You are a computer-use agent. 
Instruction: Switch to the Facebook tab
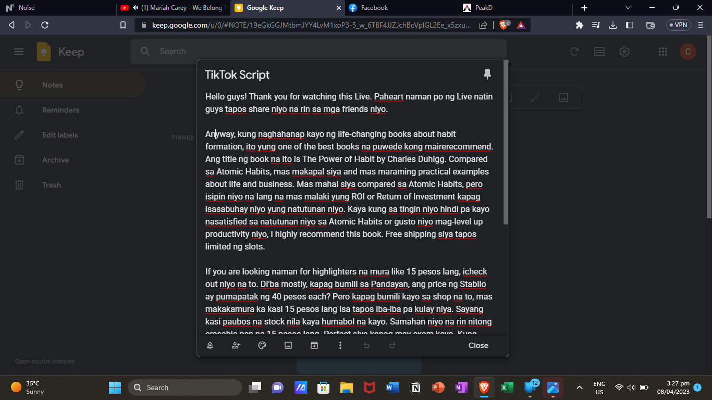pos(401,8)
